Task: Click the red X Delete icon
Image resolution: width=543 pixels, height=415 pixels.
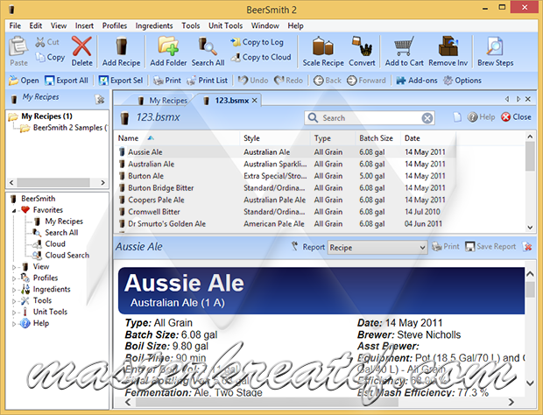Action: [x=81, y=46]
